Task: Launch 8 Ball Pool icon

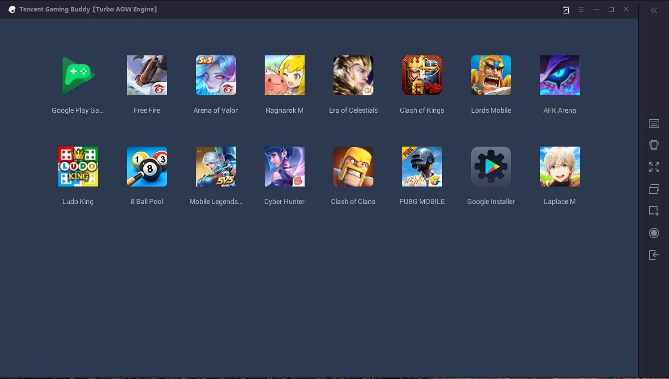Action: pyautogui.click(x=147, y=167)
